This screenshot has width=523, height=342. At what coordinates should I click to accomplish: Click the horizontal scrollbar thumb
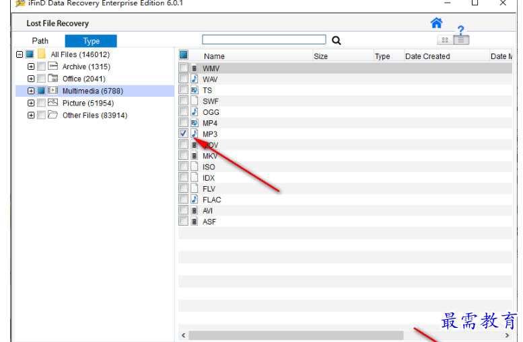click(x=296, y=335)
